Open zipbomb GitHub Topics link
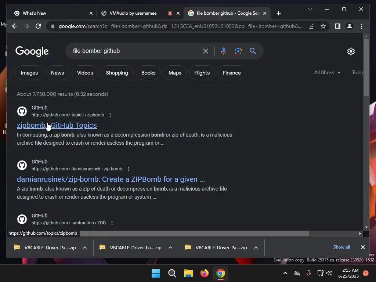Image resolution: width=376 pixels, height=282 pixels. [57, 125]
